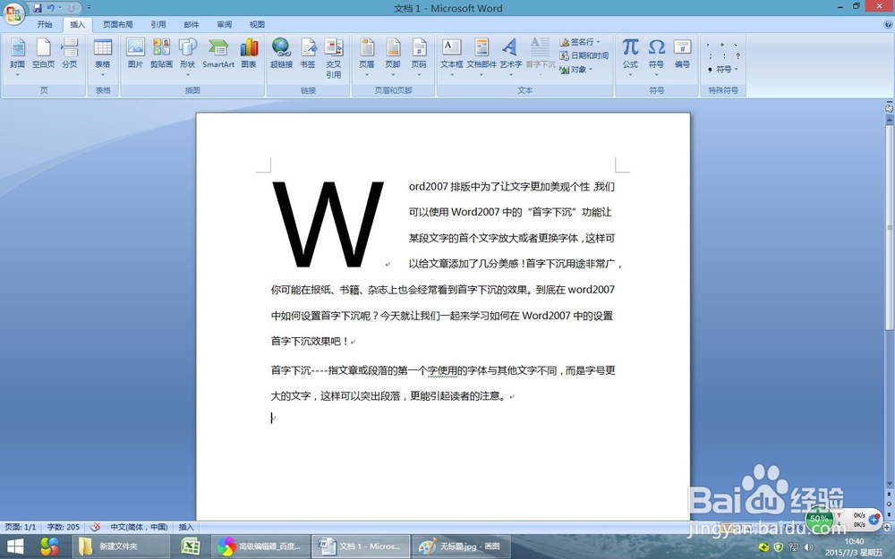Insert clip art with 剪贴画
The height and width of the screenshot is (559, 895).
coord(161,54)
